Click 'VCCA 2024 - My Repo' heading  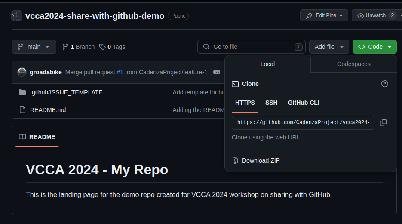click(x=97, y=170)
